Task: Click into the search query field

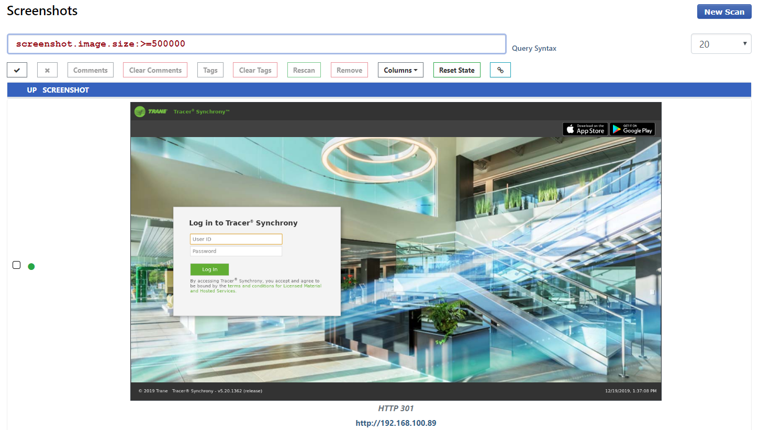Action: 256,44
